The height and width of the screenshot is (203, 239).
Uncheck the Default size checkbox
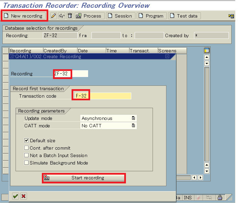pos(26,140)
